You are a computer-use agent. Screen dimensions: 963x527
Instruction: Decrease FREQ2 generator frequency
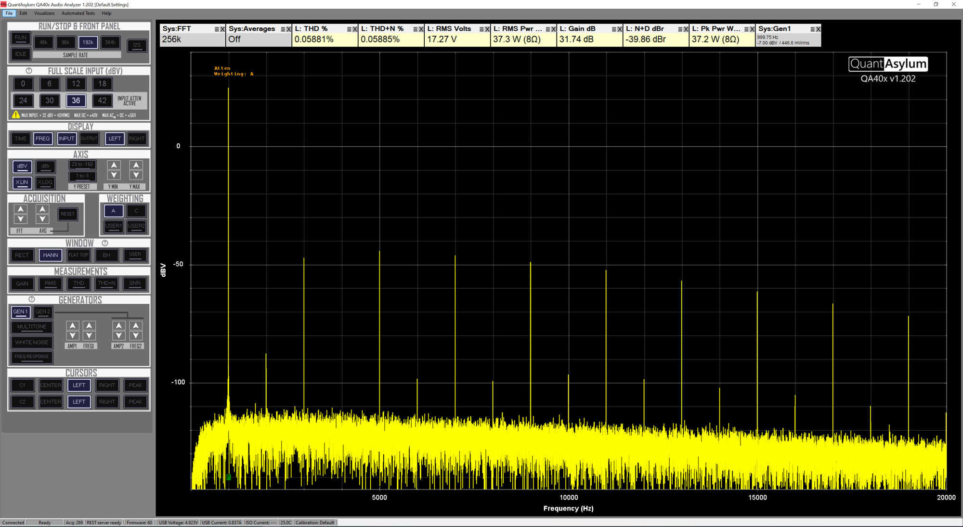tap(136, 335)
